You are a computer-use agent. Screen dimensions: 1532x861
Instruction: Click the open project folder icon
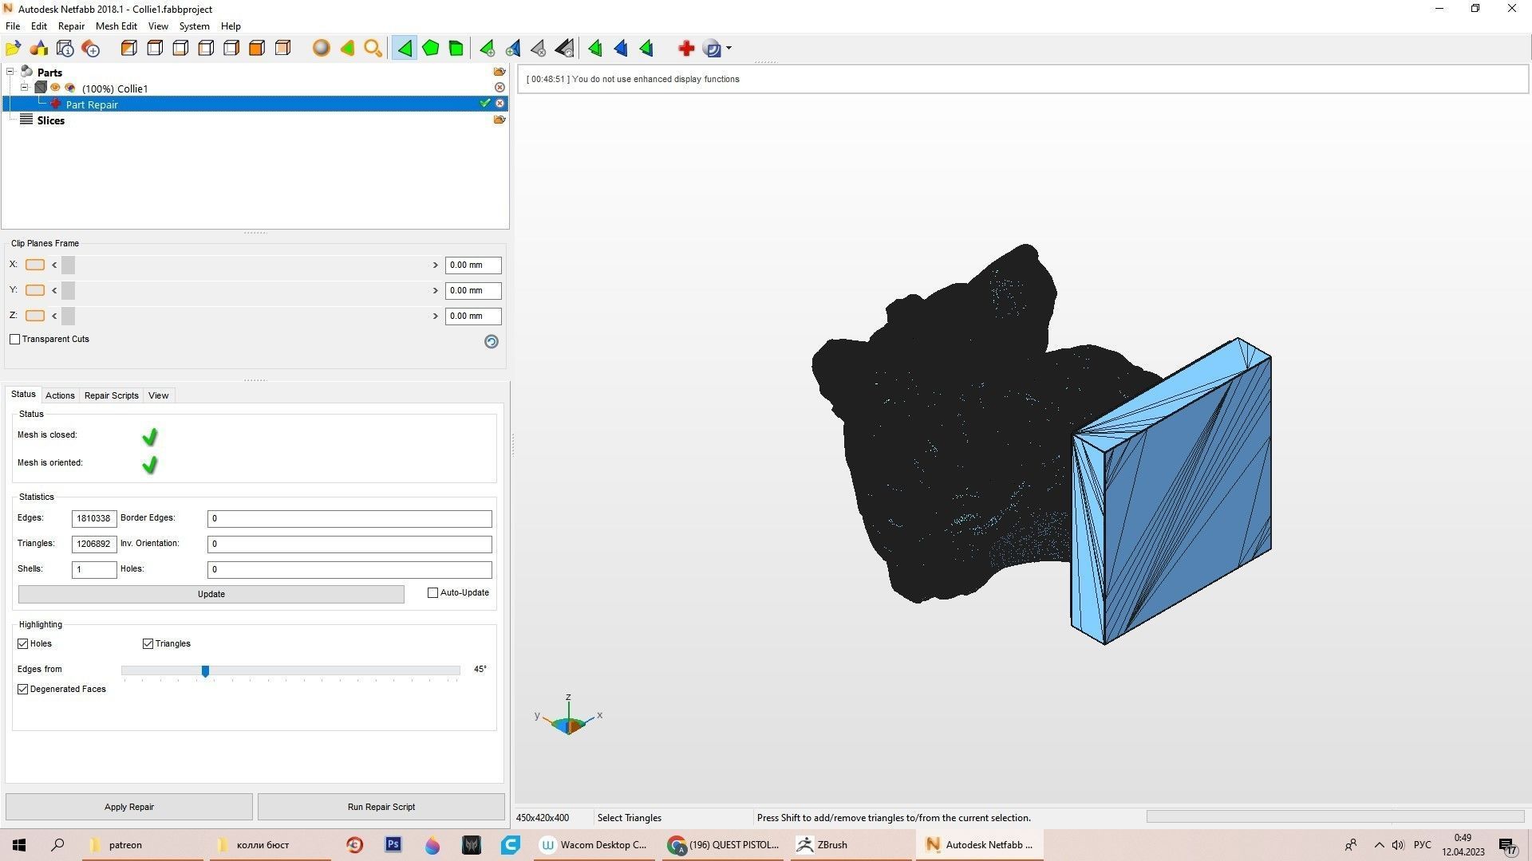coord(14,49)
